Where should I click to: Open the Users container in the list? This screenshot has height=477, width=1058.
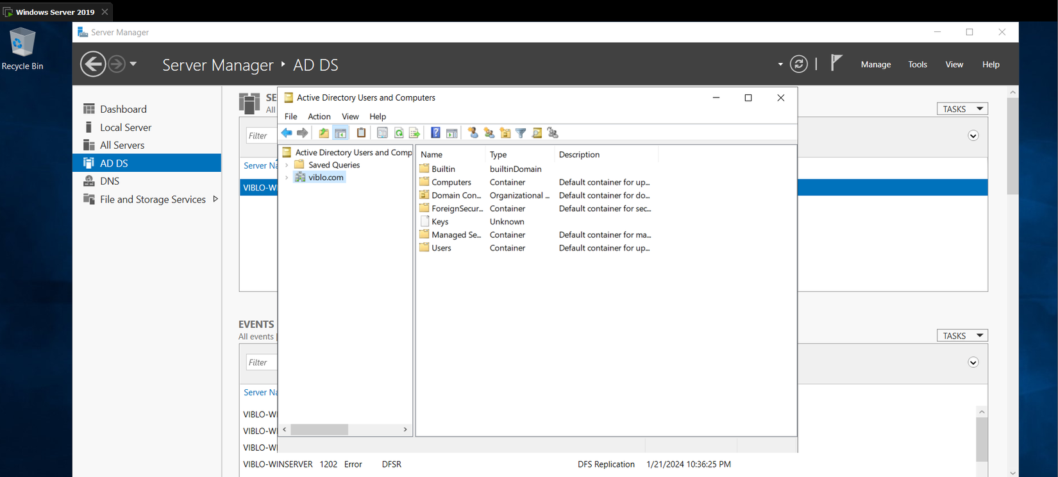point(441,248)
